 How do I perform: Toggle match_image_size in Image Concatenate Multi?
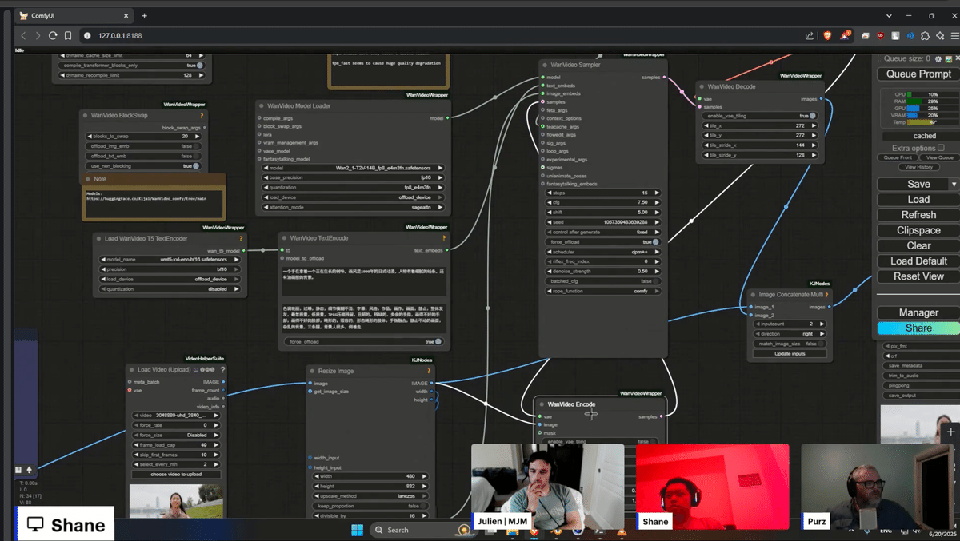[789, 344]
